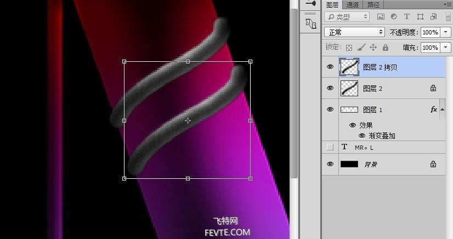The image size is (453, 239).
Task: Toggle visibility of 渐变叠加 effect
Action: [362, 136]
